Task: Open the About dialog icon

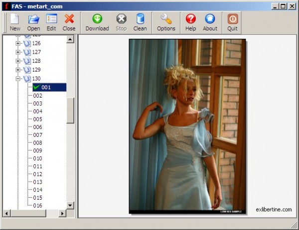Action: (210, 19)
